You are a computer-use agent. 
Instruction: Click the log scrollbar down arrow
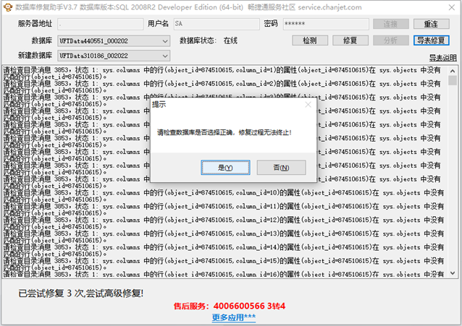[x=453, y=273]
